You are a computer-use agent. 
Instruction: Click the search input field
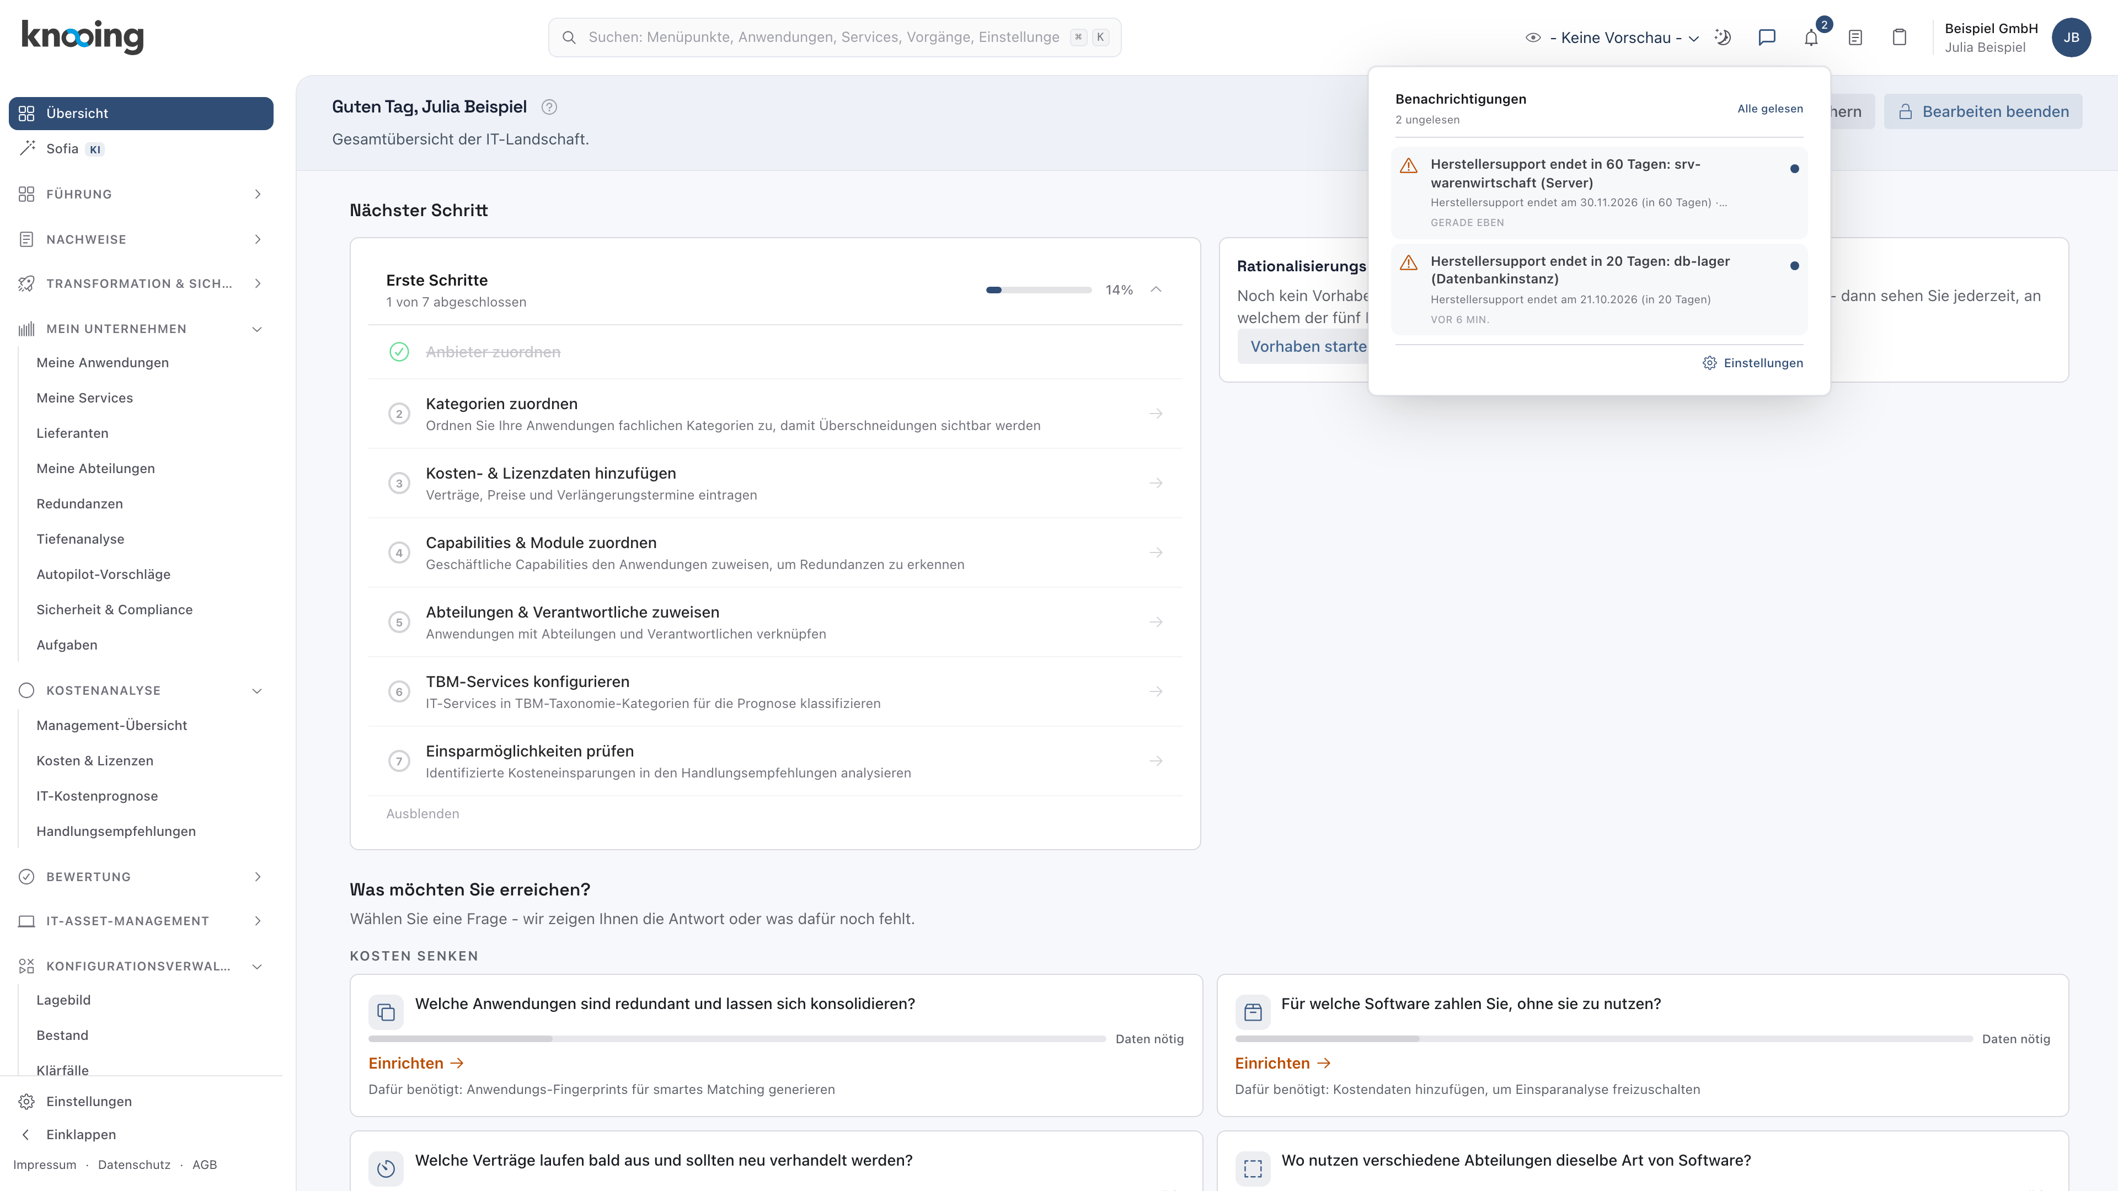coord(835,38)
